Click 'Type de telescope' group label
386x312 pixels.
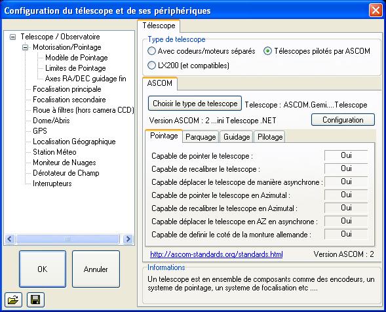point(176,39)
